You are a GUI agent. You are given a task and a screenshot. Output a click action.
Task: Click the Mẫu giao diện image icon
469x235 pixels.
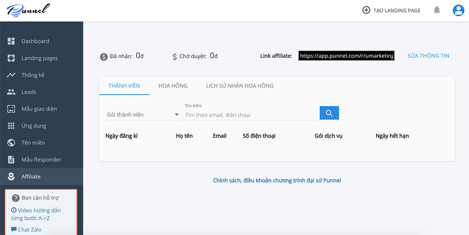coord(11,109)
